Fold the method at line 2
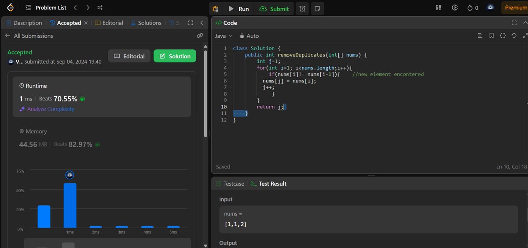Image resolution: width=528 pixels, height=248 pixels. point(230,55)
